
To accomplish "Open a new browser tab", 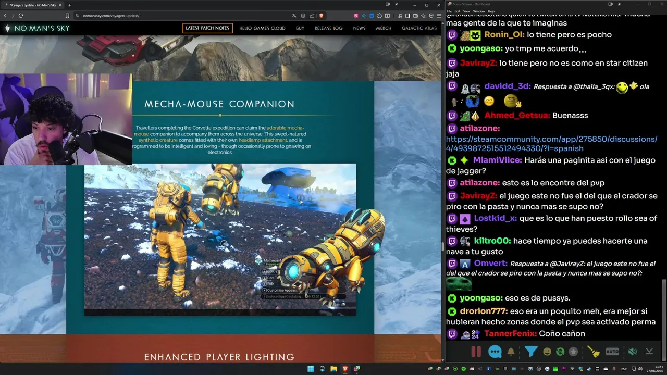I will 69,5.
